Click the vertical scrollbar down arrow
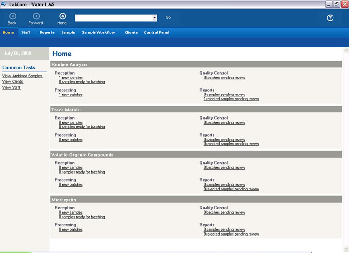This screenshot has width=349, height=253. tap(346, 249)
